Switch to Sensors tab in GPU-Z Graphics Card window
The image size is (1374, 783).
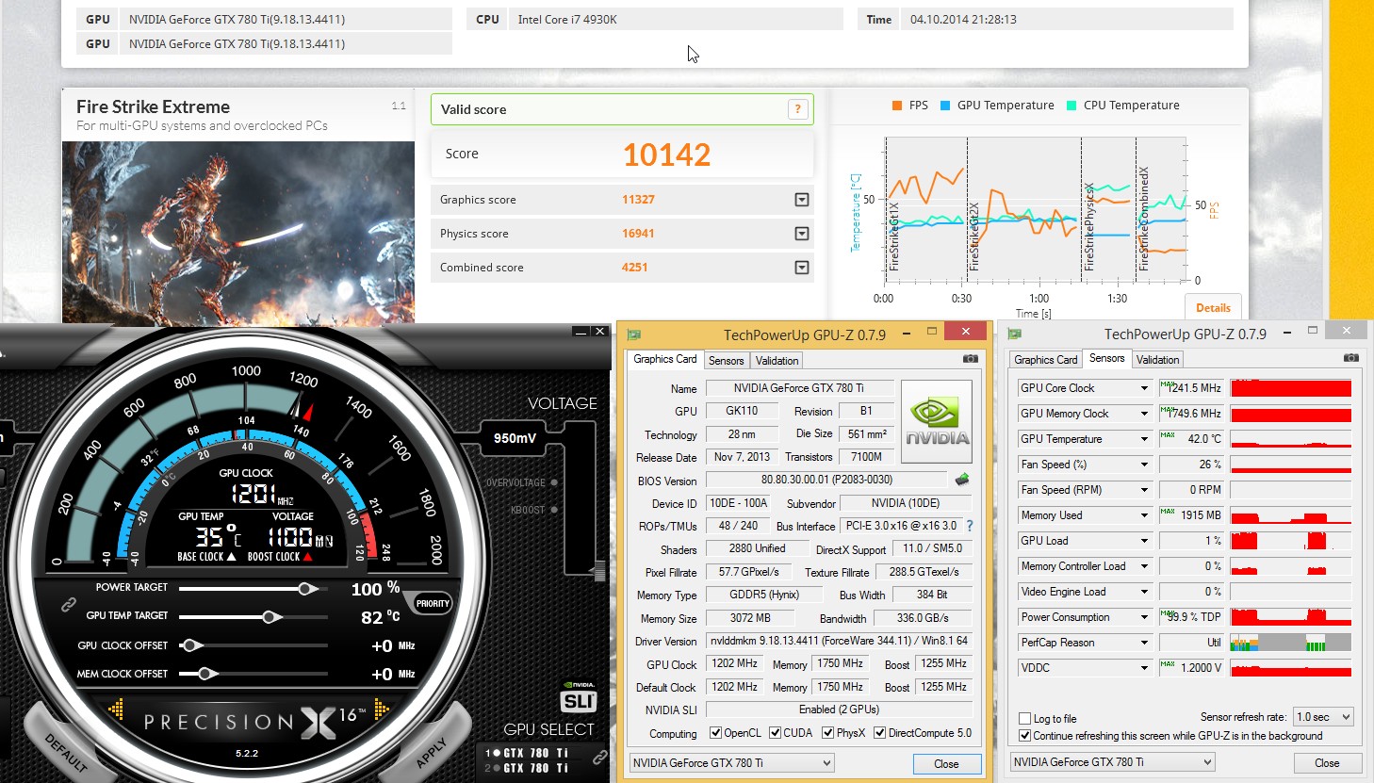point(726,361)
